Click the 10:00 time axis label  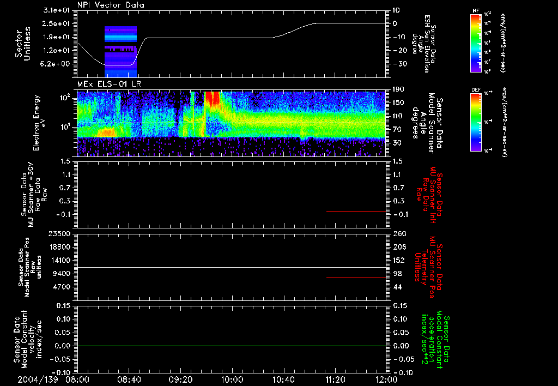[x=232, y=379]
